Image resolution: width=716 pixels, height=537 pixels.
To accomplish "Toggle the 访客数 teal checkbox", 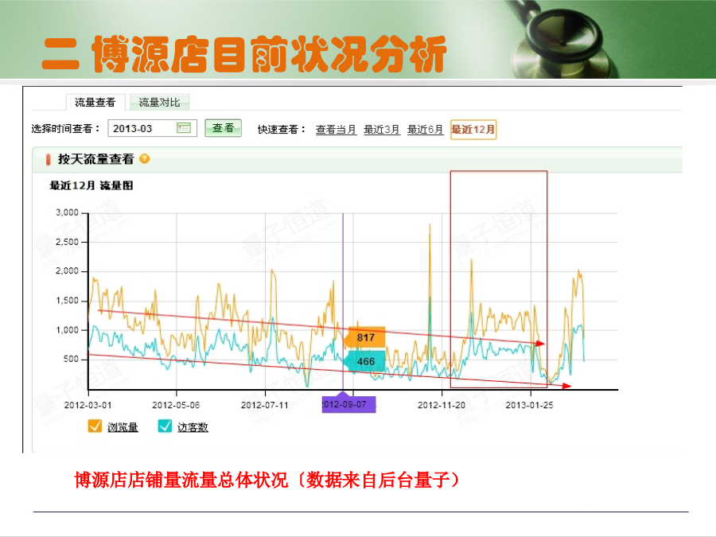I will 165,427.
